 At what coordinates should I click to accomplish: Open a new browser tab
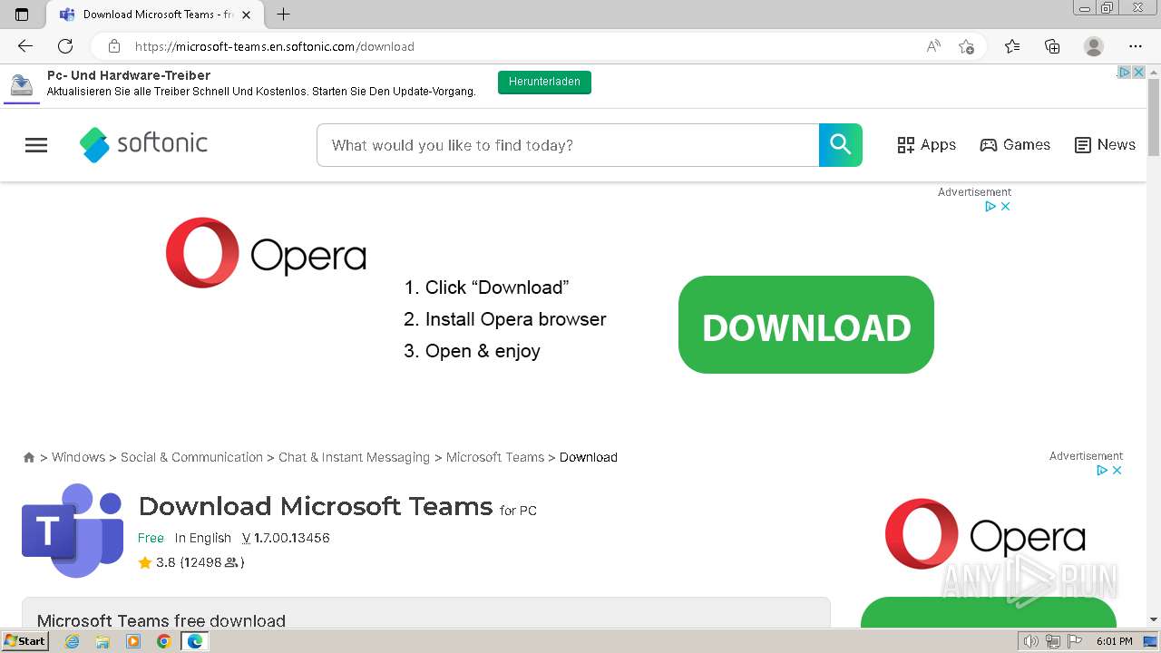point(284,15)
